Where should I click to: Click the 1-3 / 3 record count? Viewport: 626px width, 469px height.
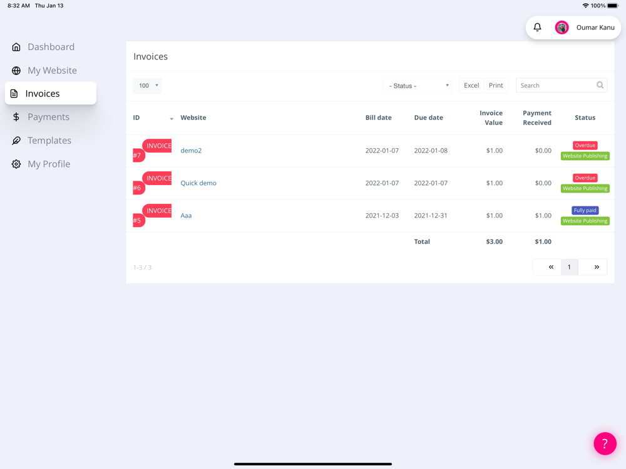click(142, 267)
